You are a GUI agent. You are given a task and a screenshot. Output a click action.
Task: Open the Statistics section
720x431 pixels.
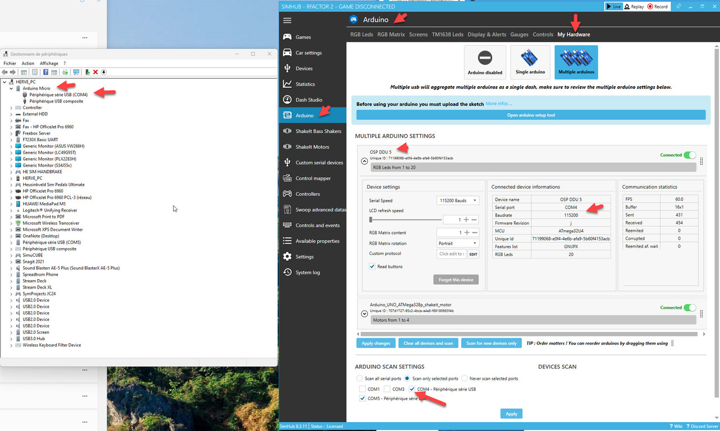313,84
